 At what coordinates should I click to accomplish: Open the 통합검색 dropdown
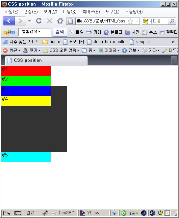pyautogui.click(x=35, y=32)
